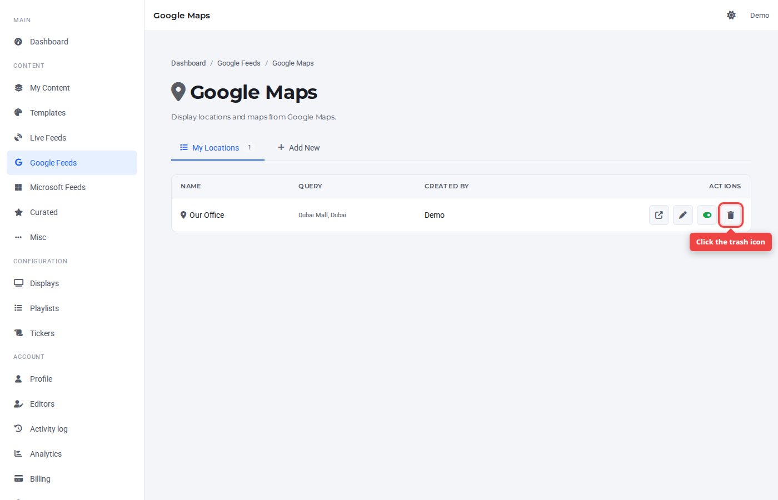Click the map pin icon beside heading

tap(178, 92)
